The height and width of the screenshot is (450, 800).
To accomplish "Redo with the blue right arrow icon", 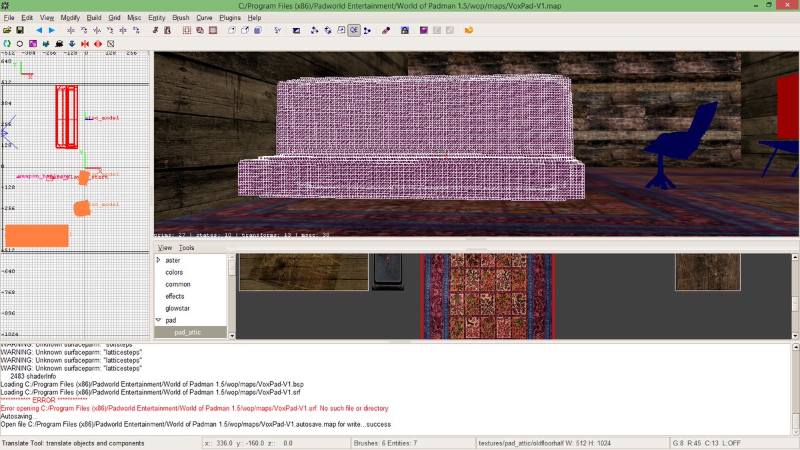I will tap(51, 30).
